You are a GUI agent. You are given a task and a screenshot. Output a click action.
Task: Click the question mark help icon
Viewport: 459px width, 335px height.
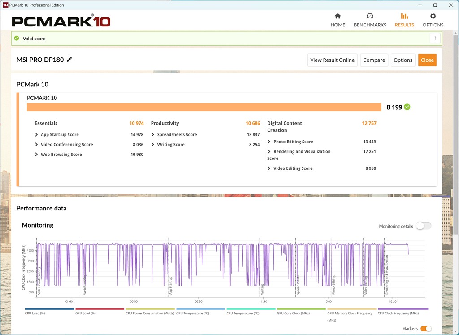tap(435, 39)
